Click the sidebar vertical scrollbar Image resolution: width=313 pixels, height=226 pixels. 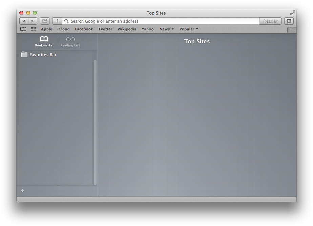95,122
